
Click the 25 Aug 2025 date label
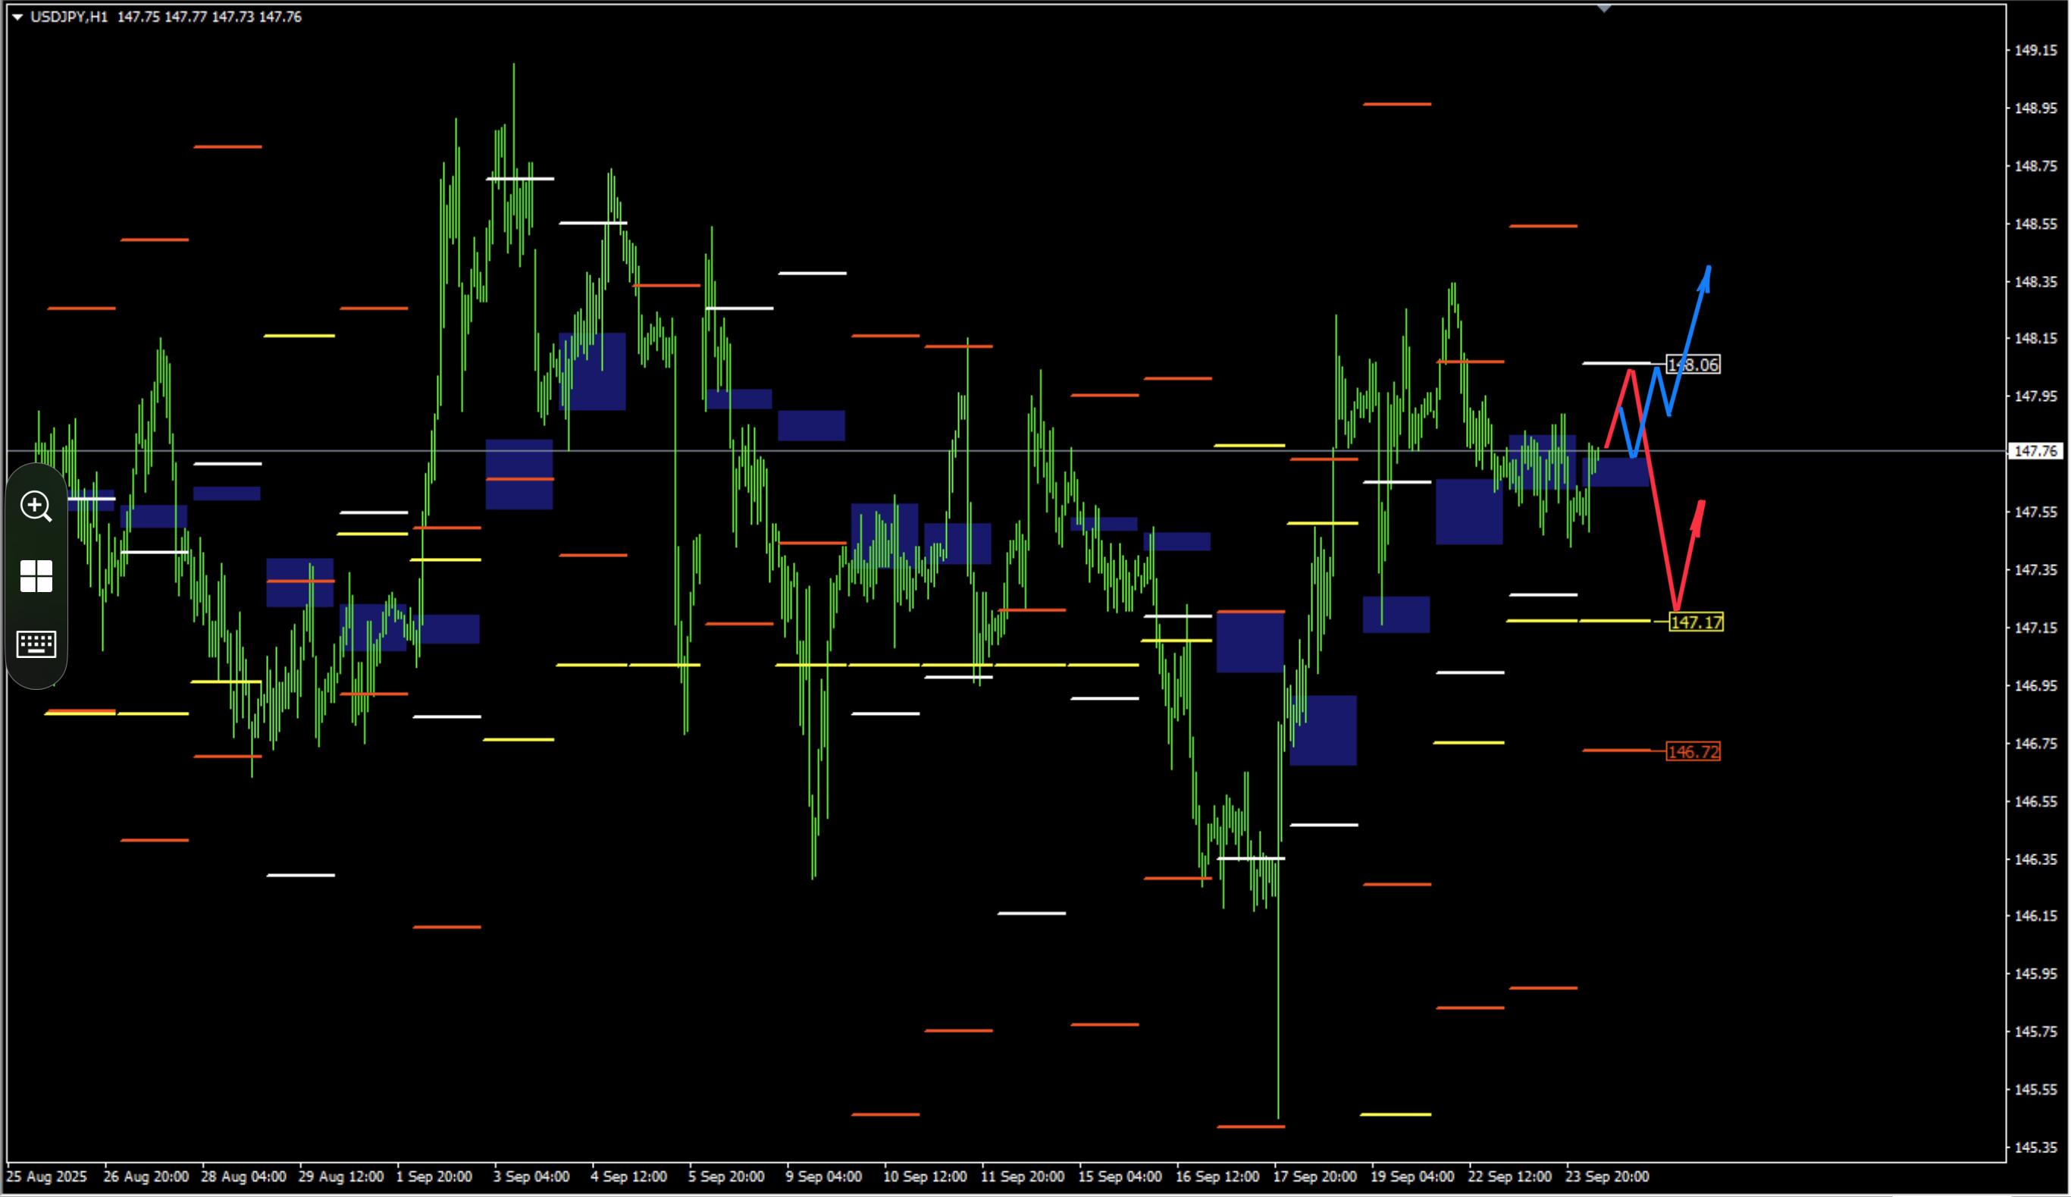pos(47,1177)
